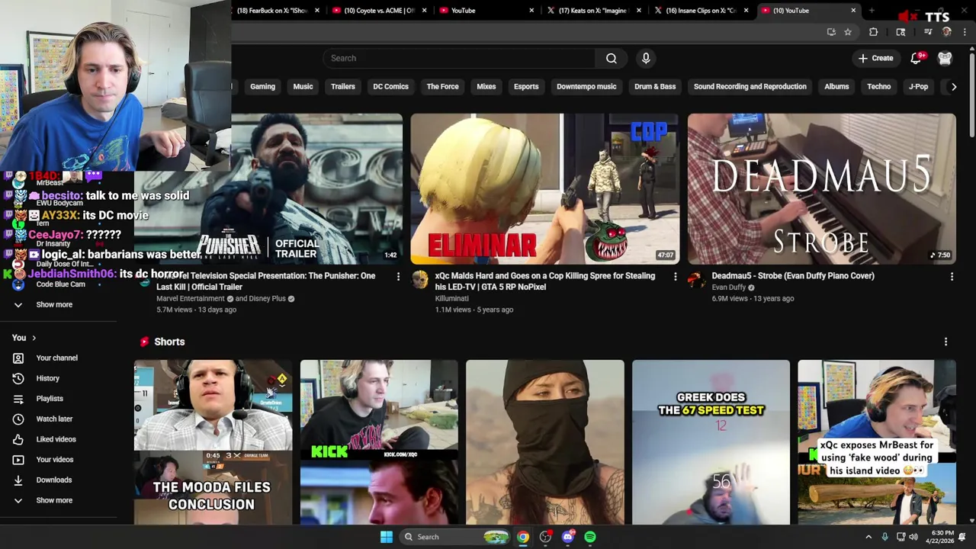Focus the YouTube Search input field
Image resolution: width=976 pixels, height=549 pixels.
pos(459,58)
